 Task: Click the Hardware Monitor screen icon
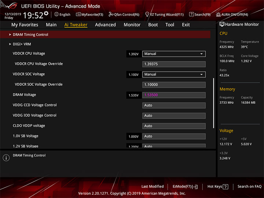[222, 25]
